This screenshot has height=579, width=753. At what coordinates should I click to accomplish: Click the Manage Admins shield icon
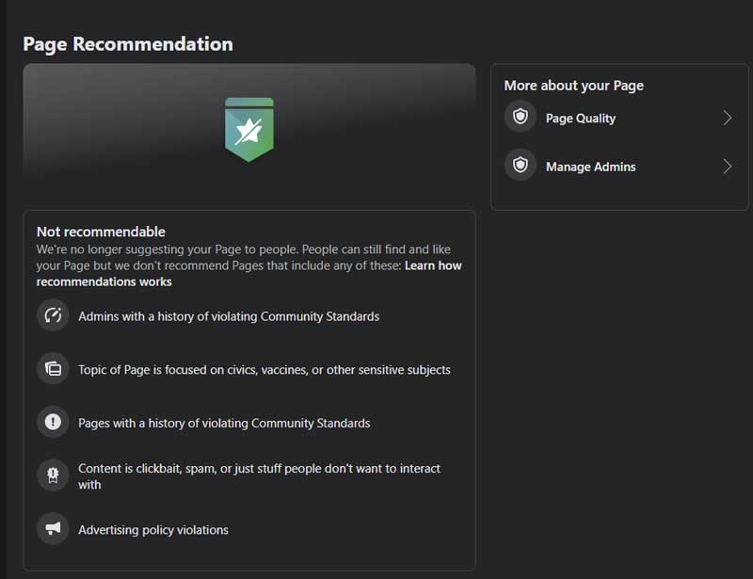click(520, 167)
